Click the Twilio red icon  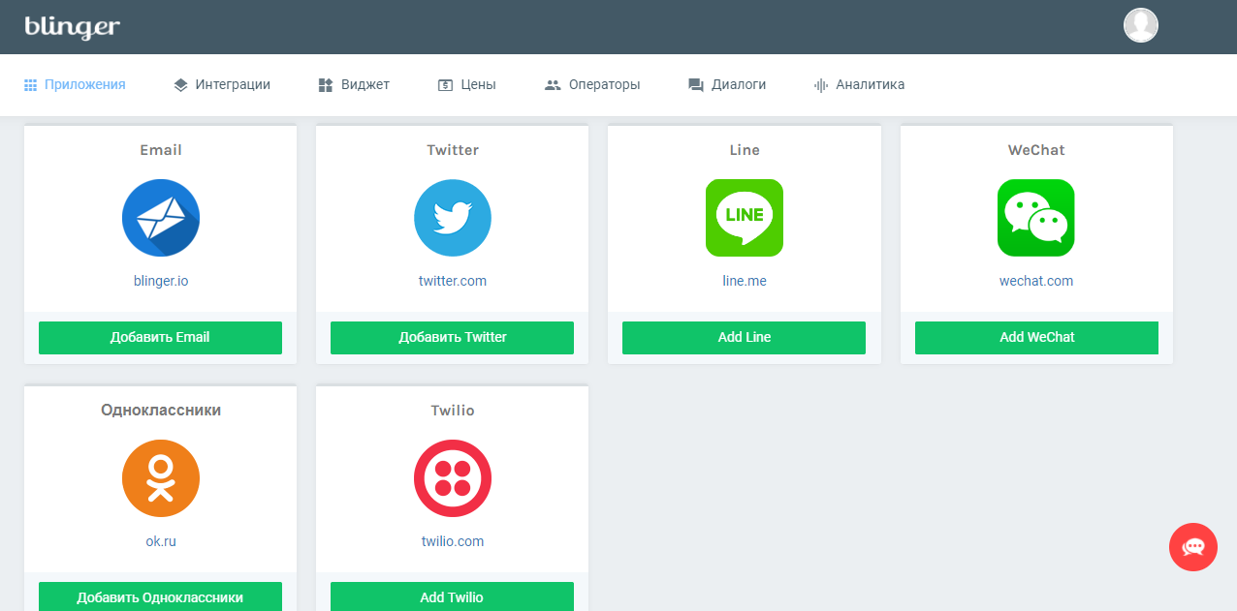tap(453, 478)
